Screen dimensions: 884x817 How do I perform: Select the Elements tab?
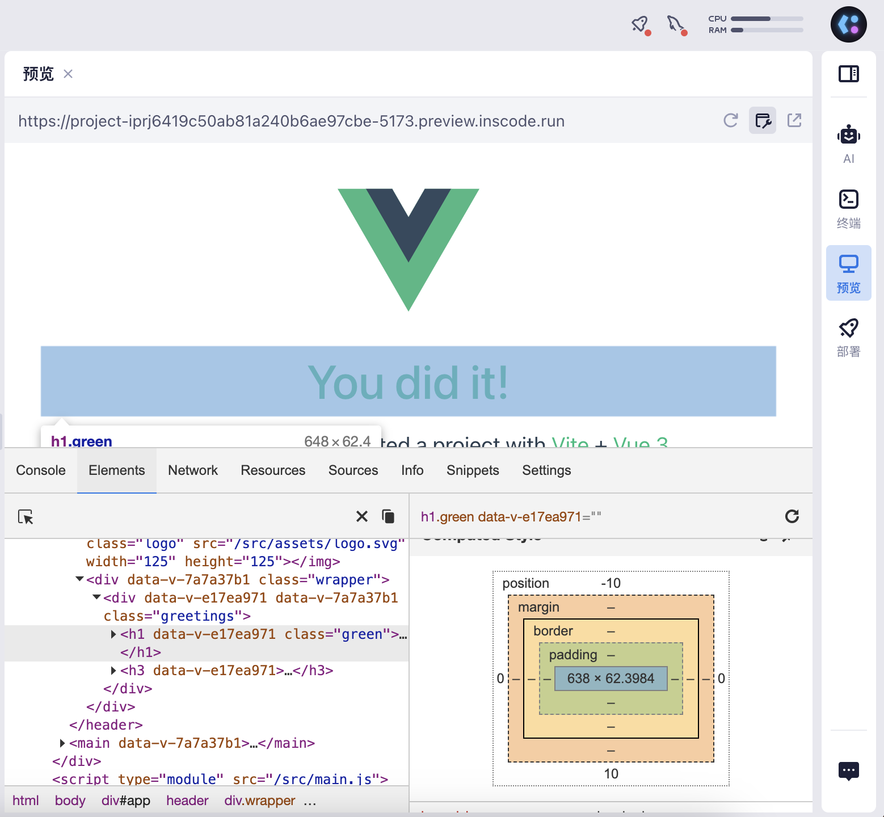[x=117, y=470]
